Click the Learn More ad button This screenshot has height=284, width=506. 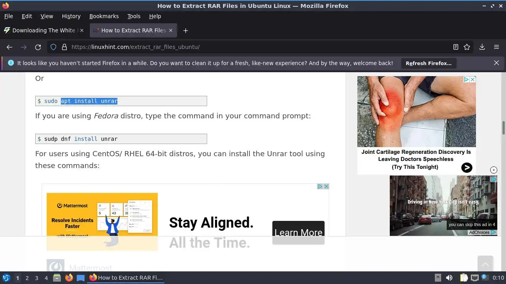tap(298, 233)
